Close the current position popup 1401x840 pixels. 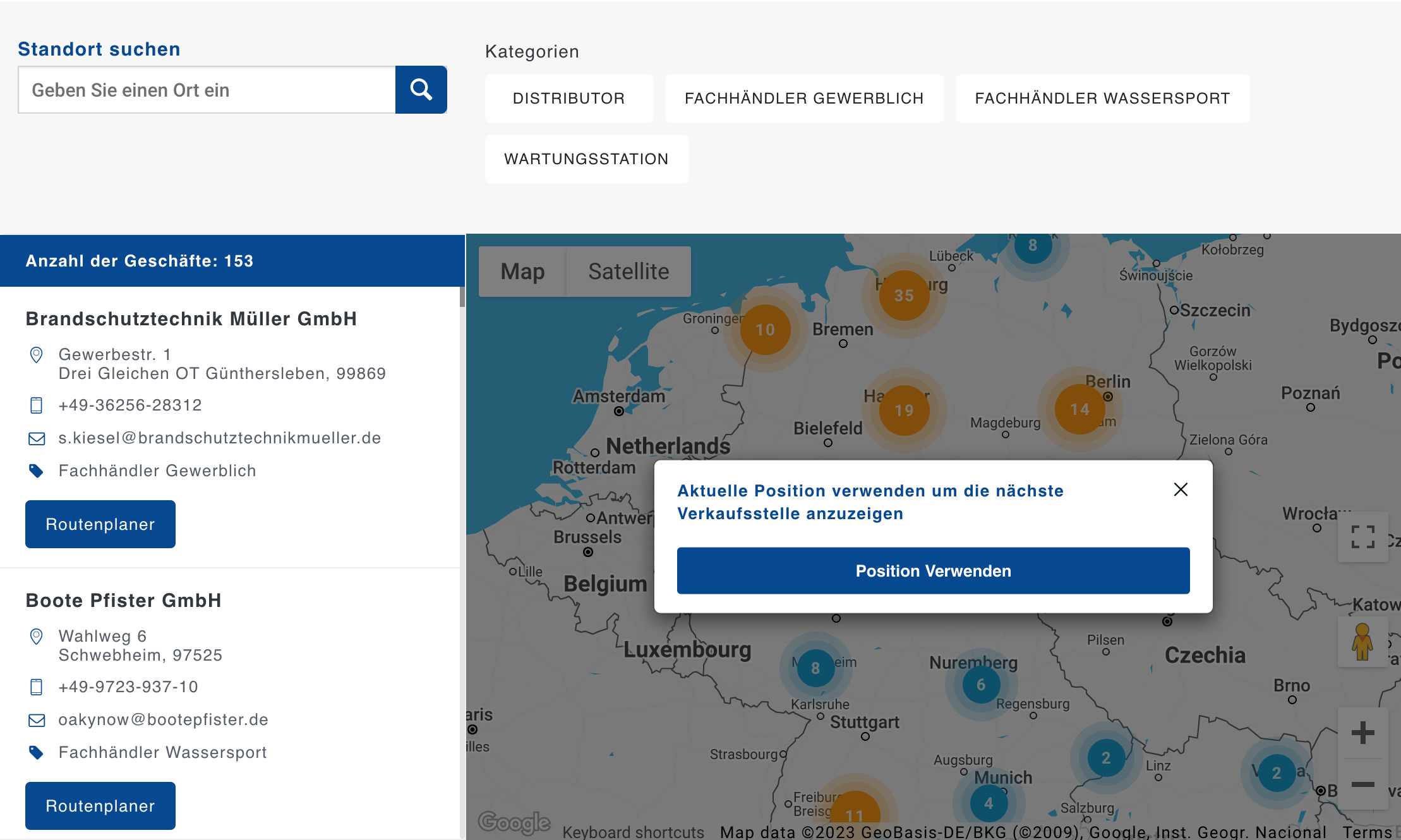point(1180,489)
